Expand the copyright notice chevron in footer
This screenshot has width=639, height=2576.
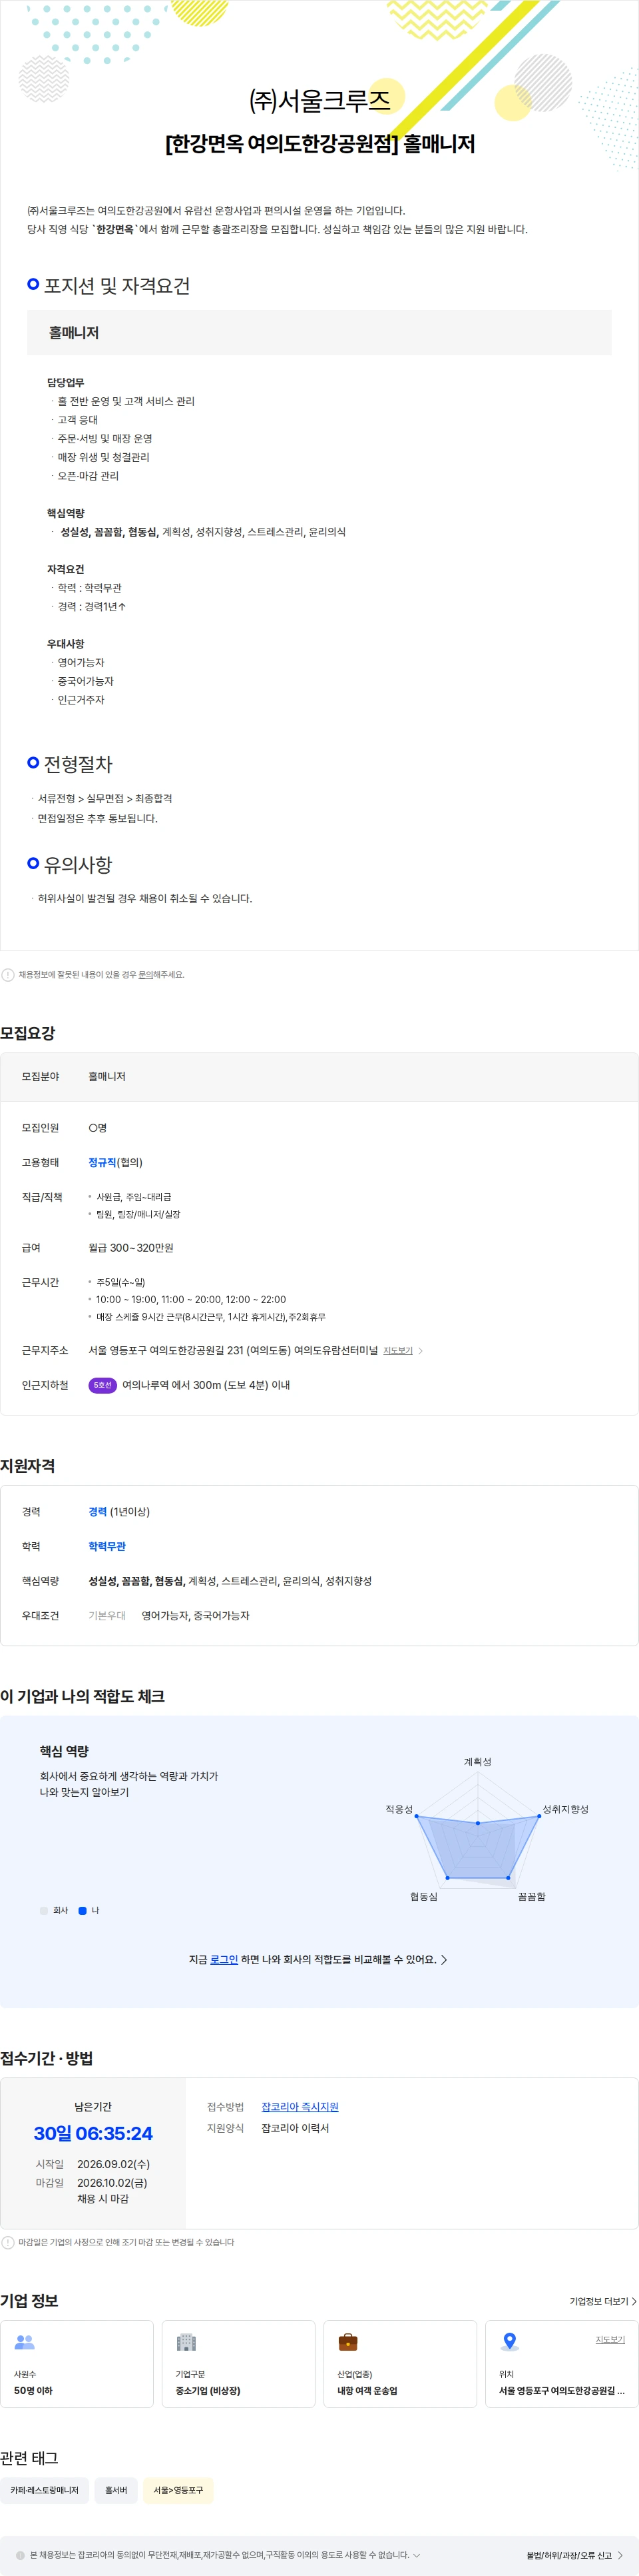(x=417, y=2555)
